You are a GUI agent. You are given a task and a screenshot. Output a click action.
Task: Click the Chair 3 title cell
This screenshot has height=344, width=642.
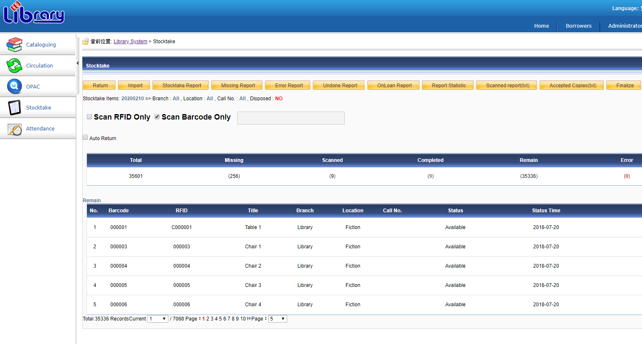coord(253,285)
